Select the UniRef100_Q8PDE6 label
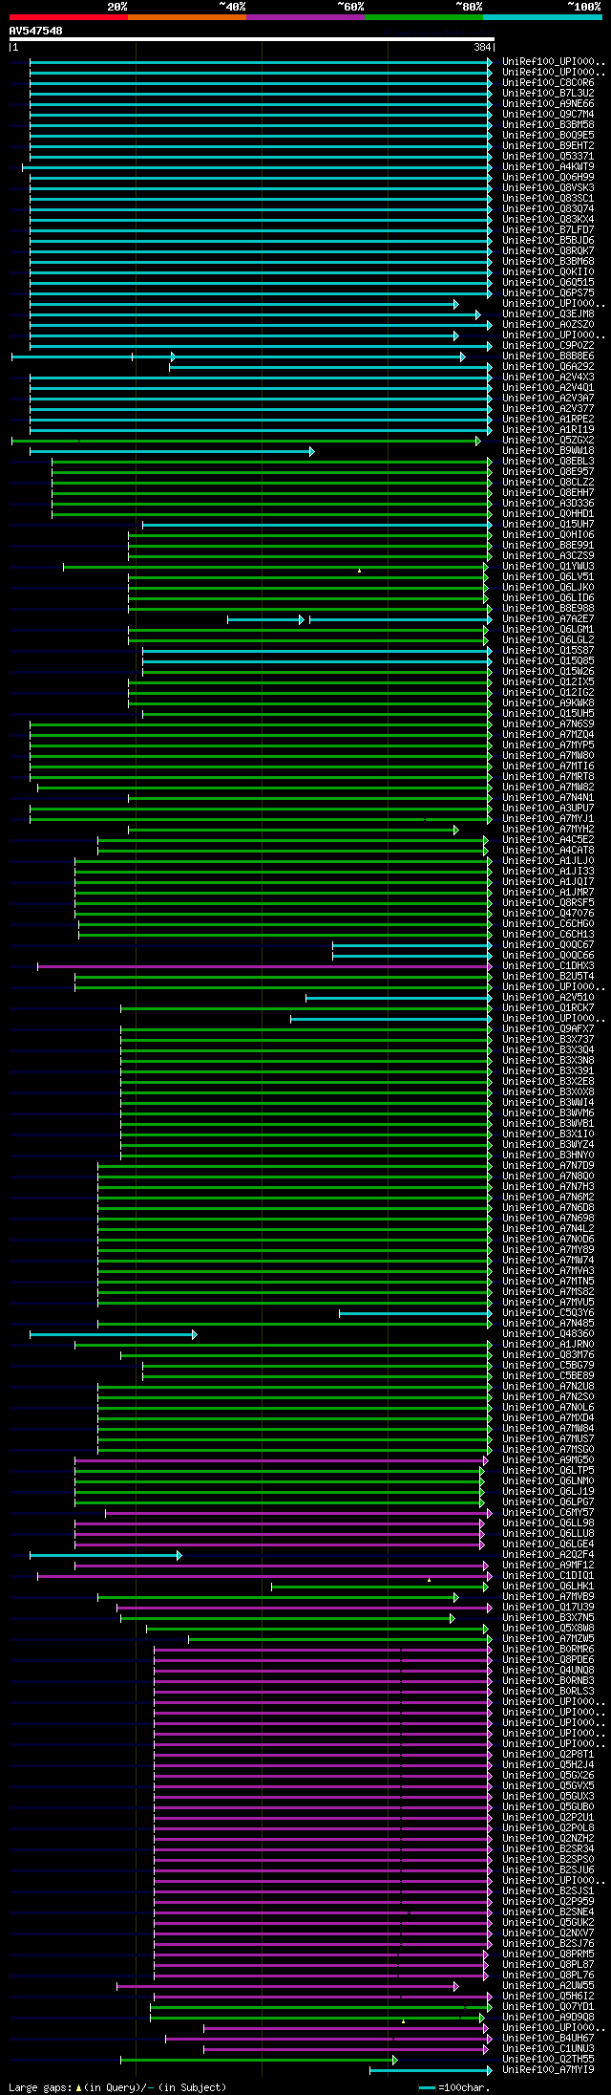The image size is (611, 2095). 548,1660
